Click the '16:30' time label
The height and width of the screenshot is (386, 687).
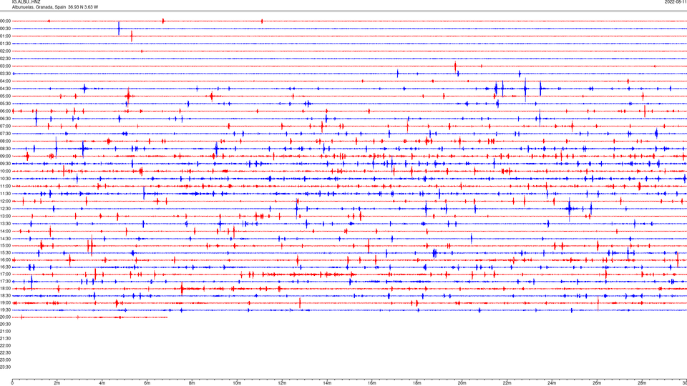(x=6, y=267)
